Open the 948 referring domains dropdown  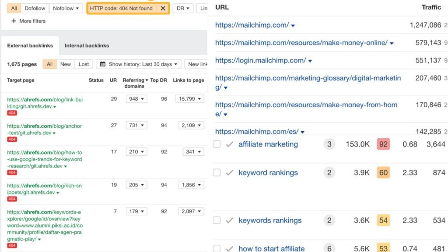point(136,99)
